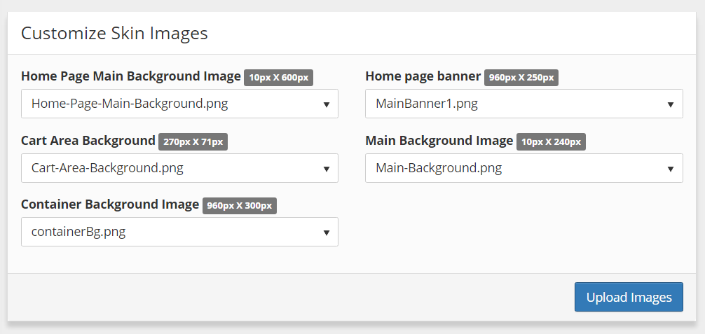Open the Home Page Main Background Image dropdown

[179, 104]
